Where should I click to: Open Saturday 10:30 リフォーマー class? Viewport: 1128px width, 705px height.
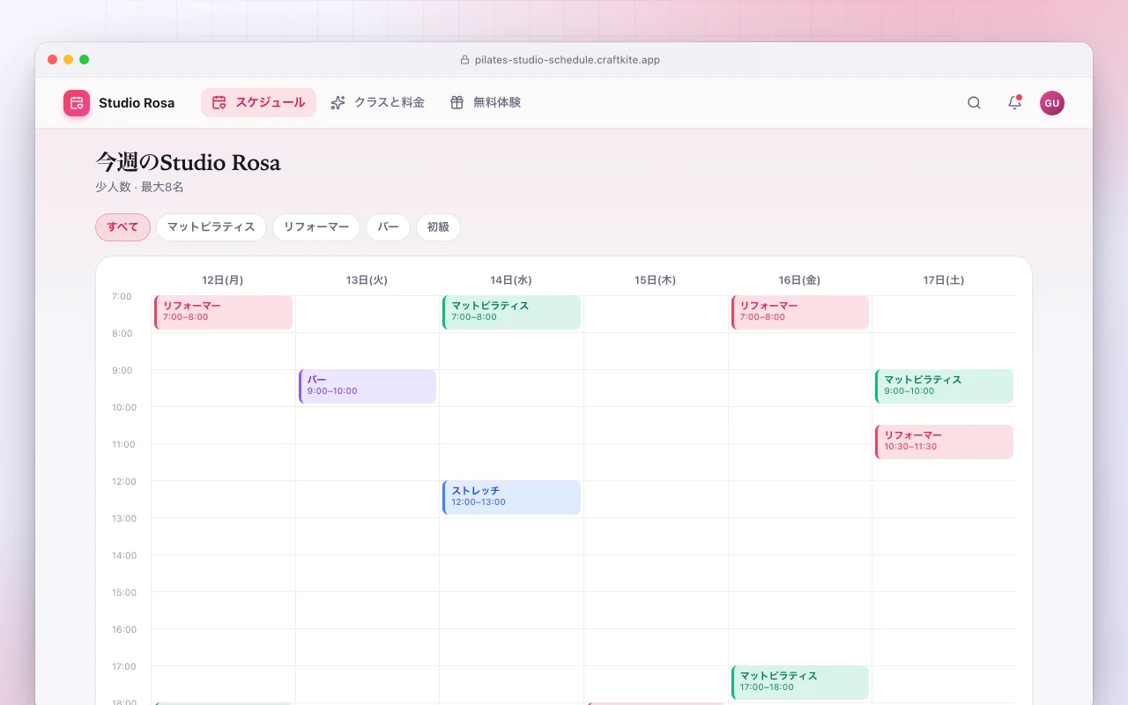pyautogui.click(x=944, y=442)
